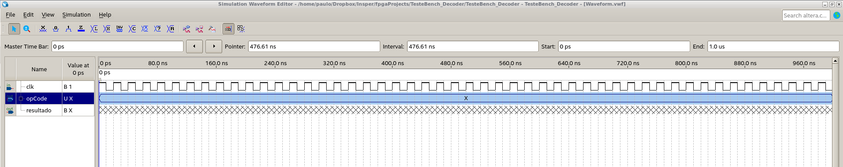Image resolution: width=843 pixels, height=167 pixels.
Task: Open the Simulation menu
Action: 76,14
